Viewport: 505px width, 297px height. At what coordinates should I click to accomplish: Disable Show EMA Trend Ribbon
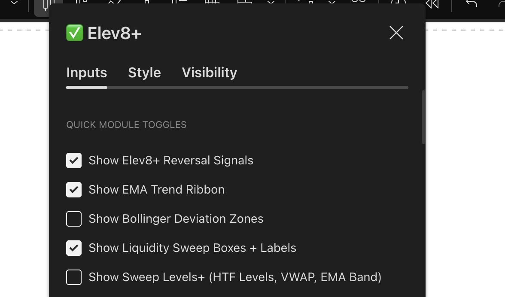74,190
